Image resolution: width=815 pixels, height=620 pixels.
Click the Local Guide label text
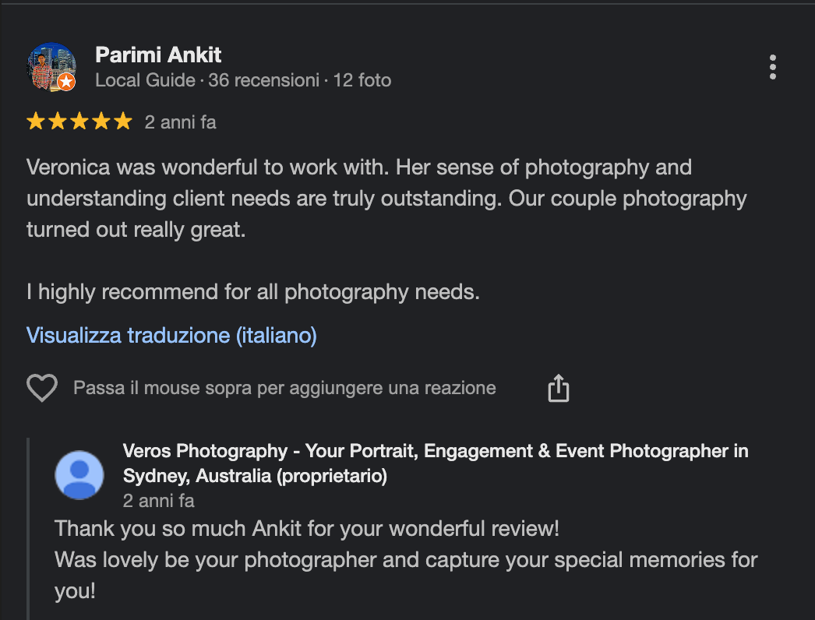pos(145,80)
